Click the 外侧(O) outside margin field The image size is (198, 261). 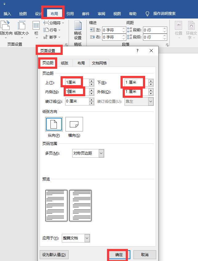136,92
